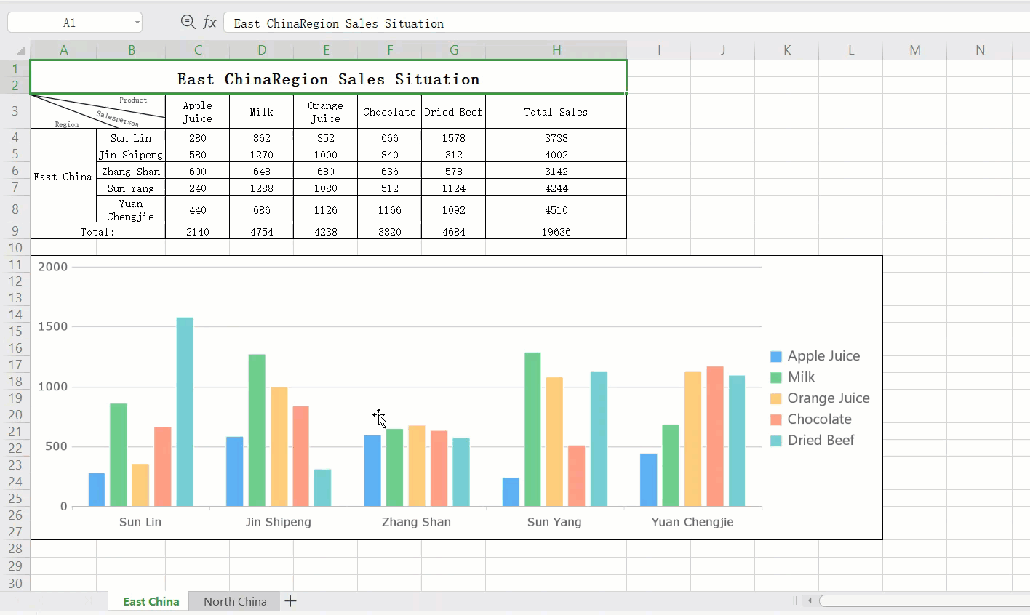Viewport: 1030px width, 615px height.
Task: Select row header 9
Action: [x=15, y=231]
